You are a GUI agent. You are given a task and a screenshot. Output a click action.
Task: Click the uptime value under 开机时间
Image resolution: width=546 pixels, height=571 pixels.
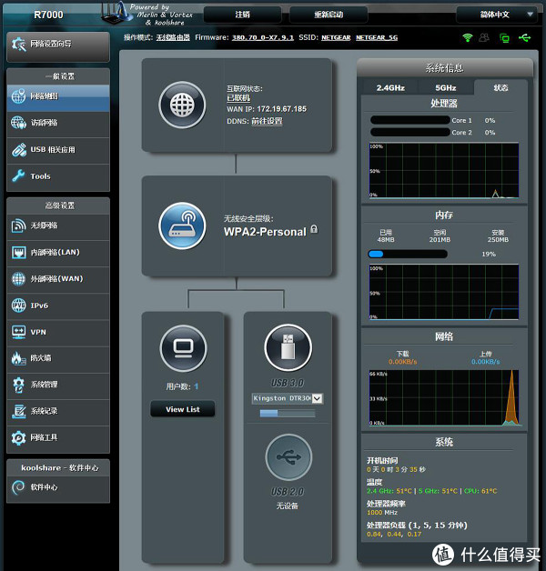pos(396,469)
